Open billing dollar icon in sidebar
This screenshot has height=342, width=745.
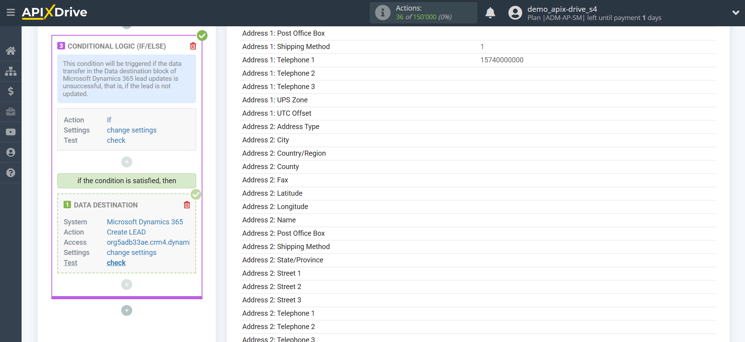(11, 91)
